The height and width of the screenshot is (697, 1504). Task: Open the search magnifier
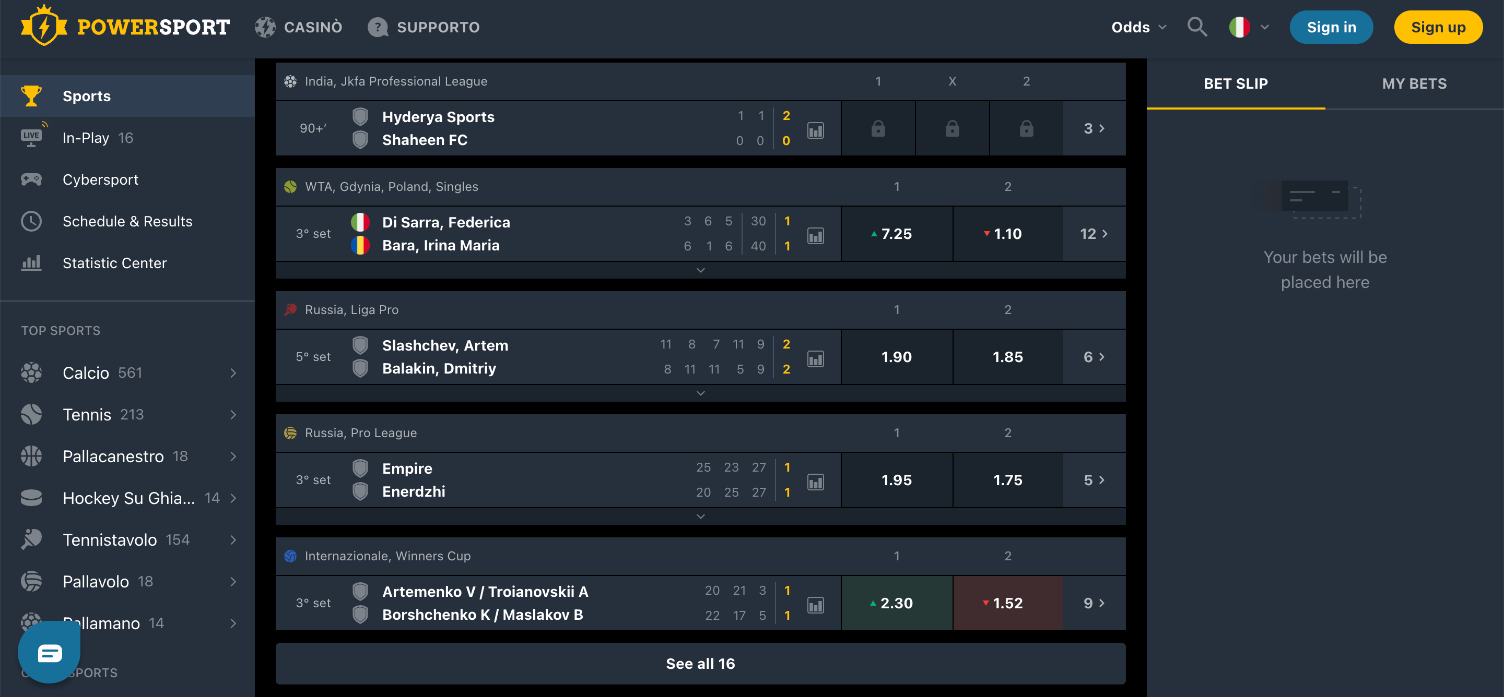(1197, 27)
